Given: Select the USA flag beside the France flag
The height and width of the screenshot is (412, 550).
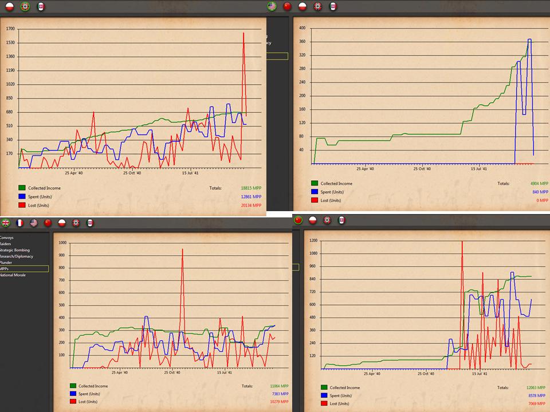Looking at the screenshot, I should click(34, 223).
